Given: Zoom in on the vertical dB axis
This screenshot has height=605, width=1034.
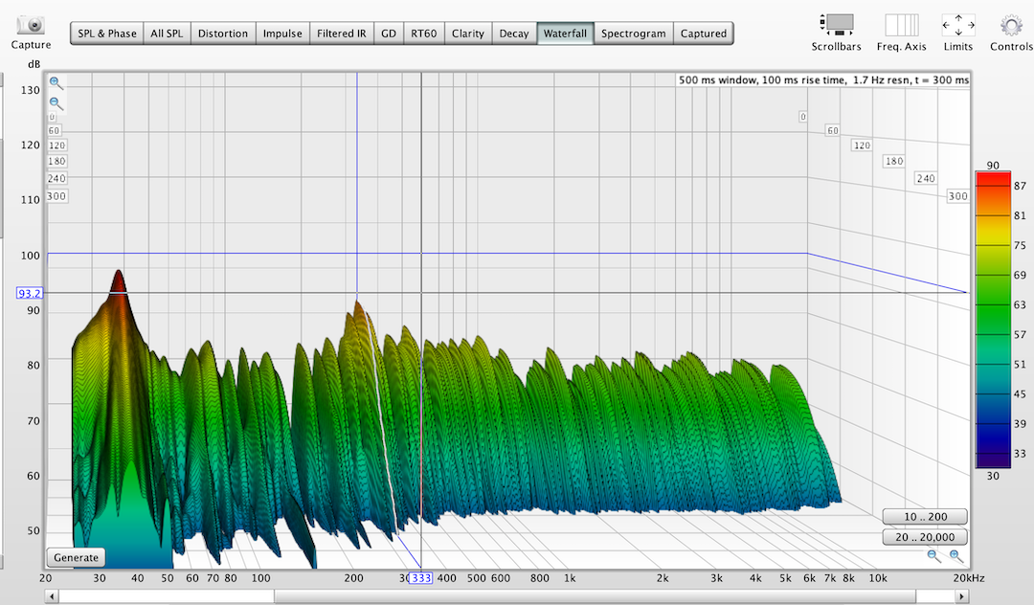Looking at the screenshot, I should (x=56, y=84).
